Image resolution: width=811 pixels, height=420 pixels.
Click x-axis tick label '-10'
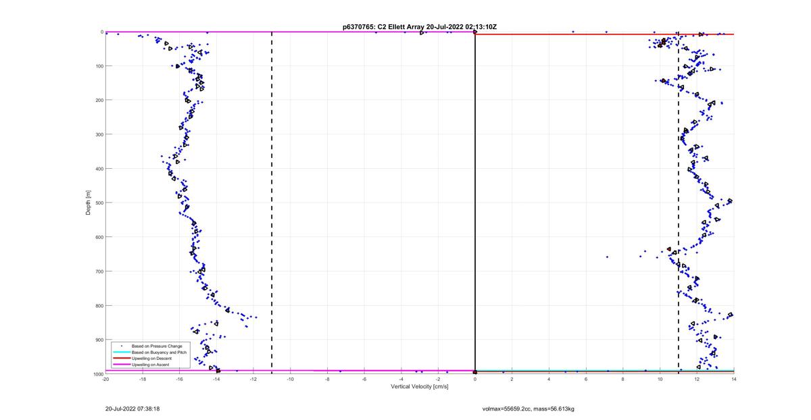(x=291, y=379)
